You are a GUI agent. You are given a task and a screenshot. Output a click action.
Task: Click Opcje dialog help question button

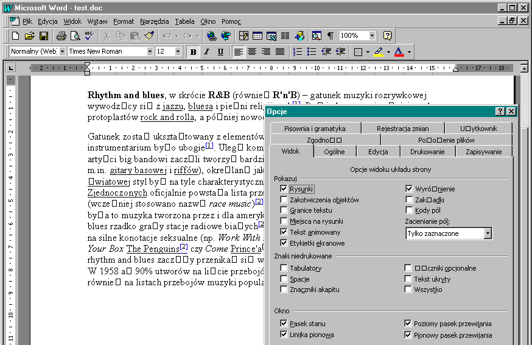coord(500,111)
